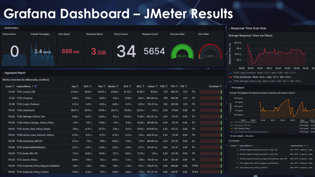
Task: Toggle TC11_Quote-DBL-PFL series in Throughput legend
Action: (242, 125)
